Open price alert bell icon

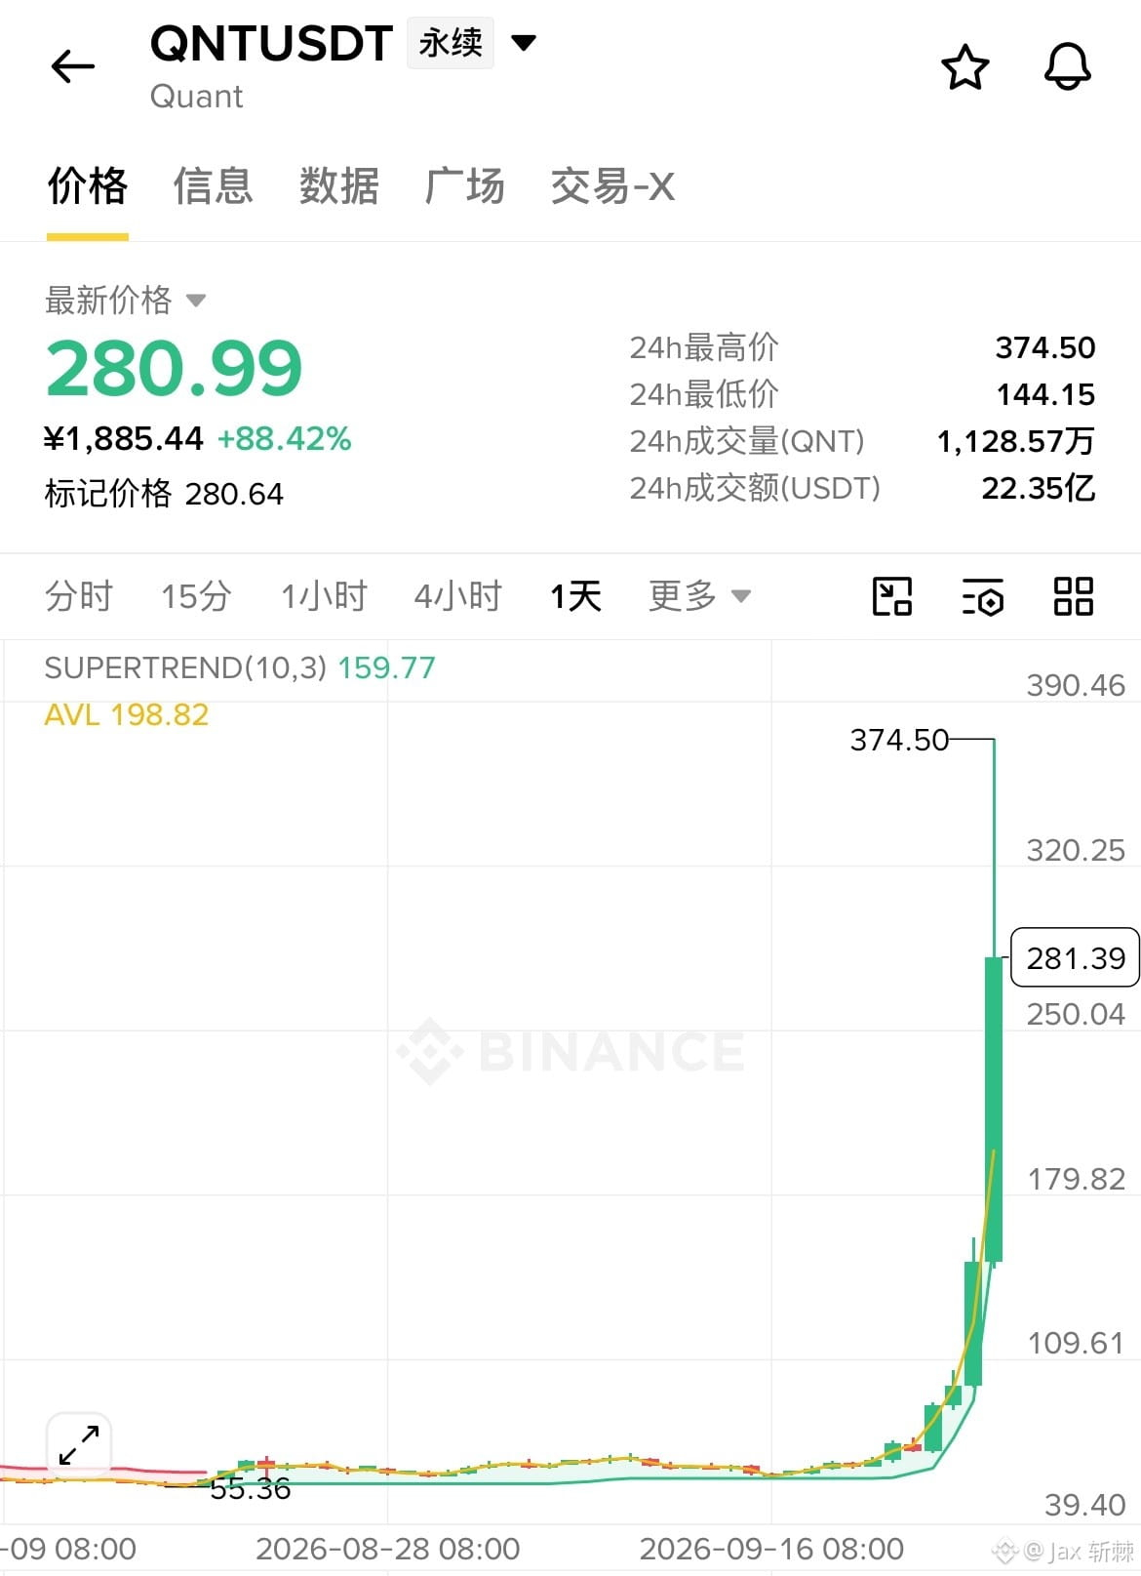(x=1067, y=67)
